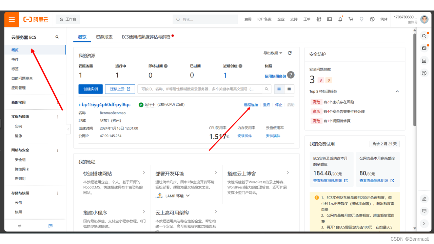Click the instance search magnifier button

point(267,89)
